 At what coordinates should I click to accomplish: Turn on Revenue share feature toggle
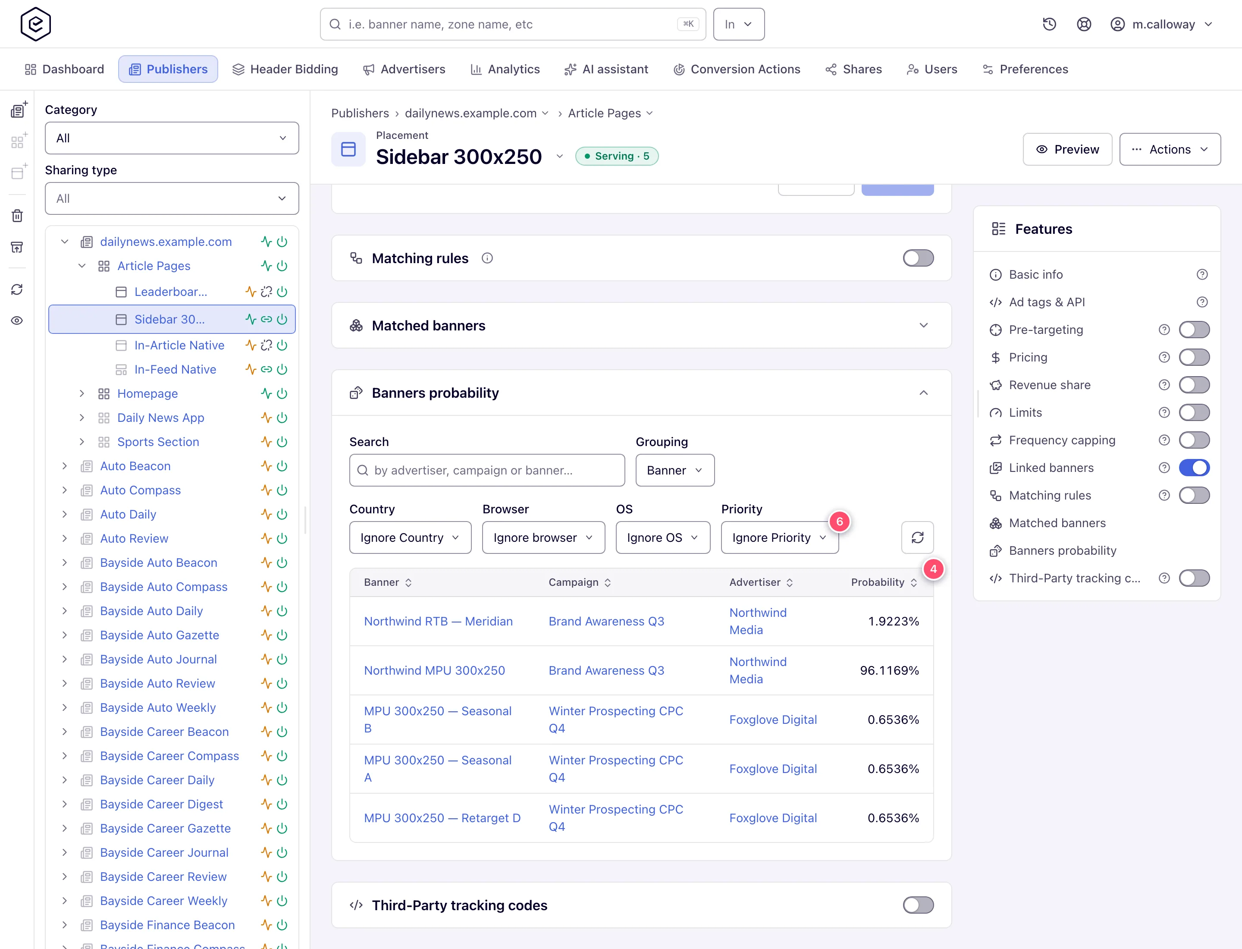point(1194,385)
